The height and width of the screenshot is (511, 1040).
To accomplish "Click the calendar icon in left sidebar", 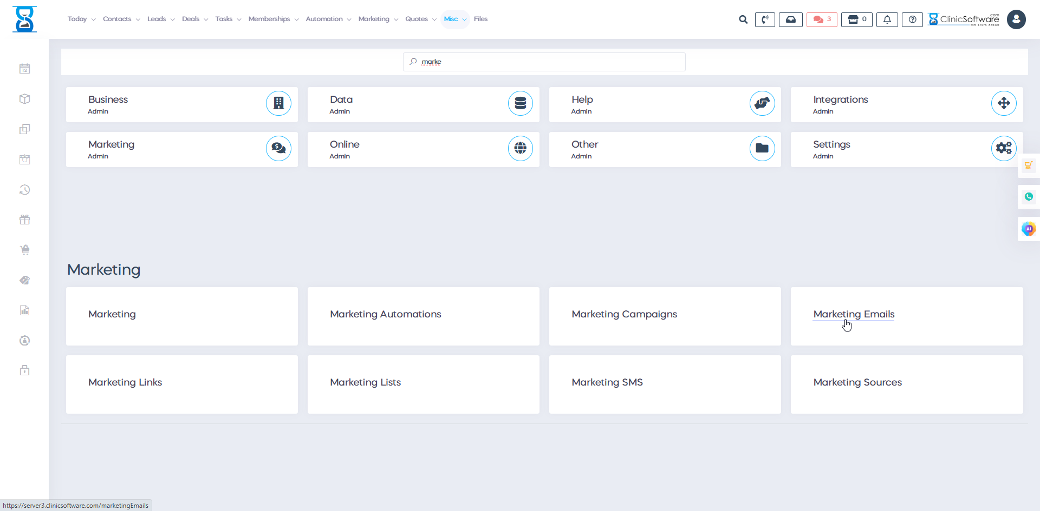I will click(25, 69).
